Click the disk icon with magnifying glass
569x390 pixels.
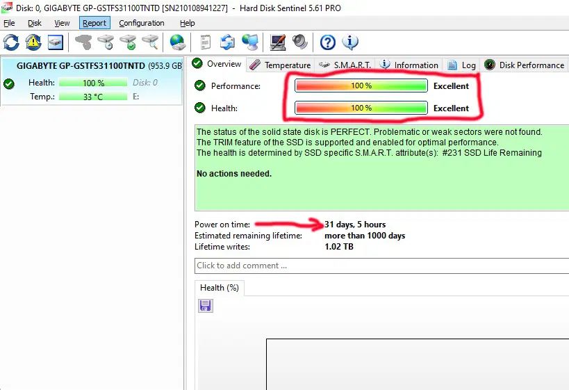[151, 42]
